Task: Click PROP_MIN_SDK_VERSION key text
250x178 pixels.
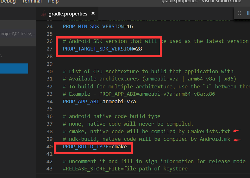Action: click(x=93, y=27)
